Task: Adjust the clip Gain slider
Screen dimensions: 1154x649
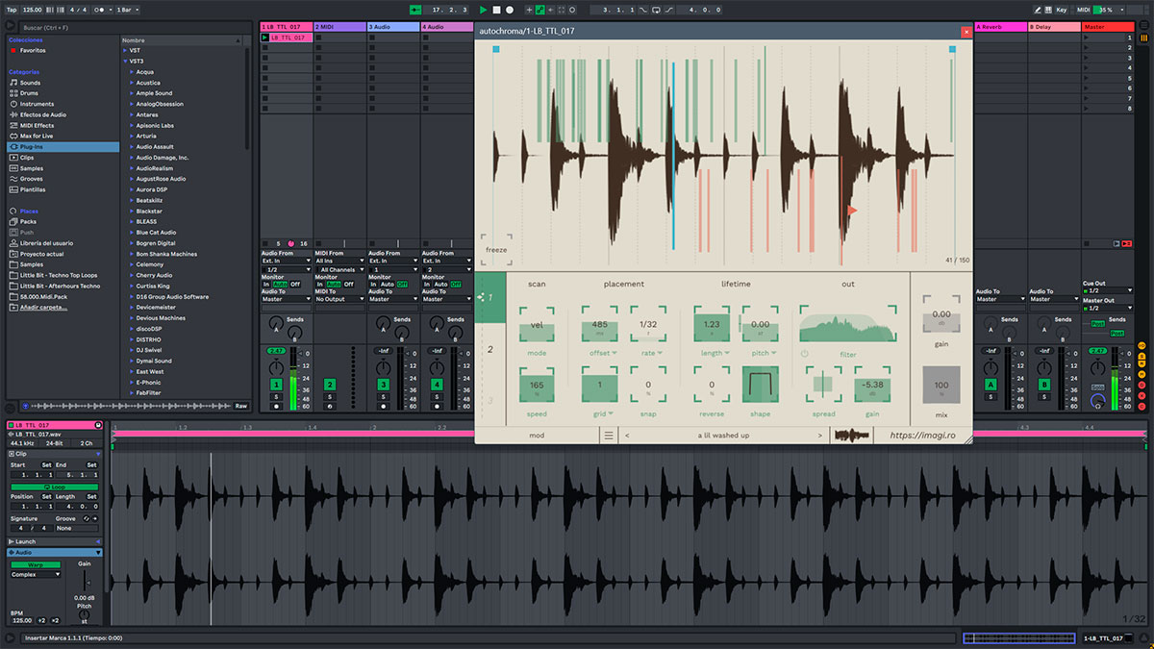Action: [x=85, y=580]
